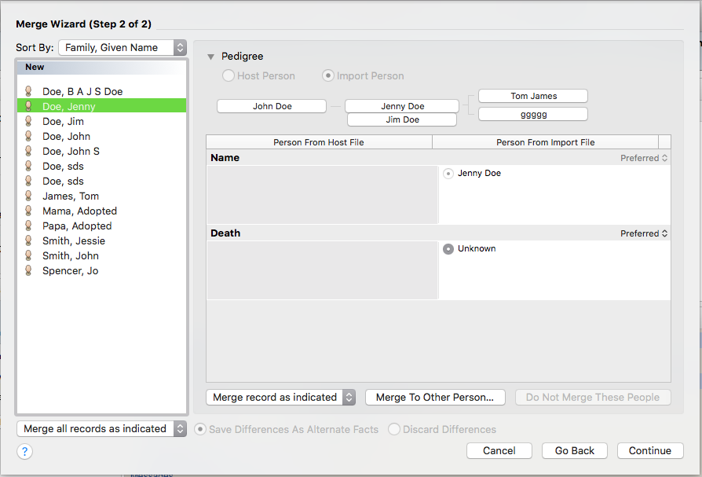Click the person icon beside Doe, John S
The width and height of the screenshot is (702, 477).
coord(28,152)
